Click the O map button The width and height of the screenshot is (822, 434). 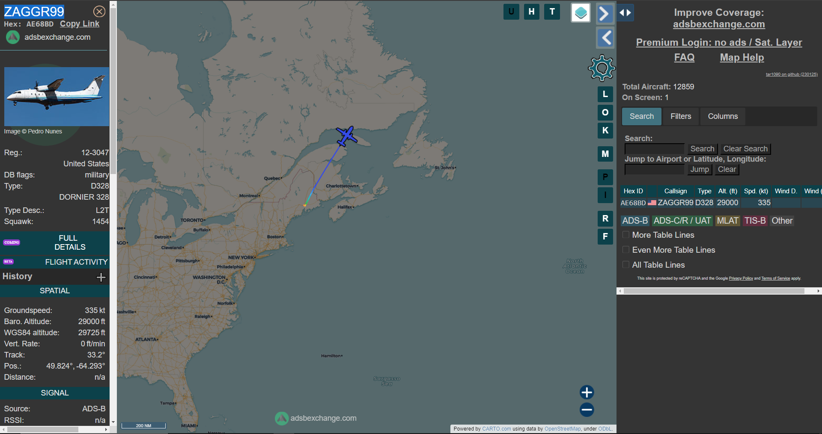[605, 112]
